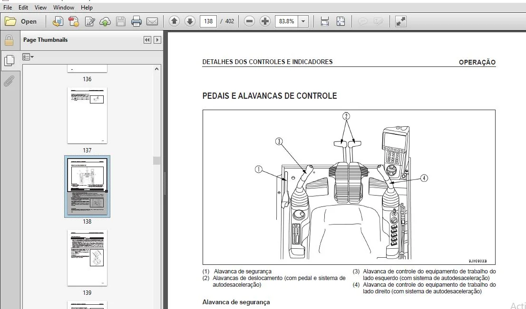Open the zoom level dropdown arrow

303,21
